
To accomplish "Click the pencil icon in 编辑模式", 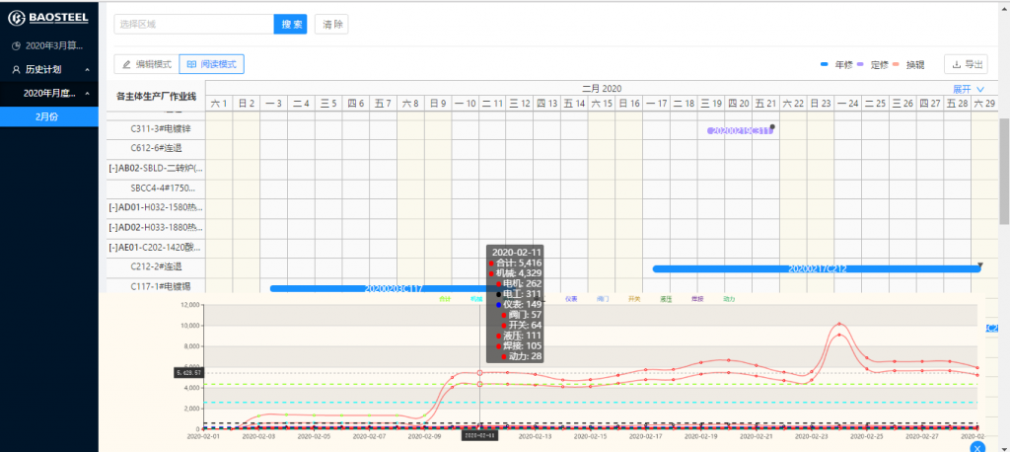I will [127, 64].
